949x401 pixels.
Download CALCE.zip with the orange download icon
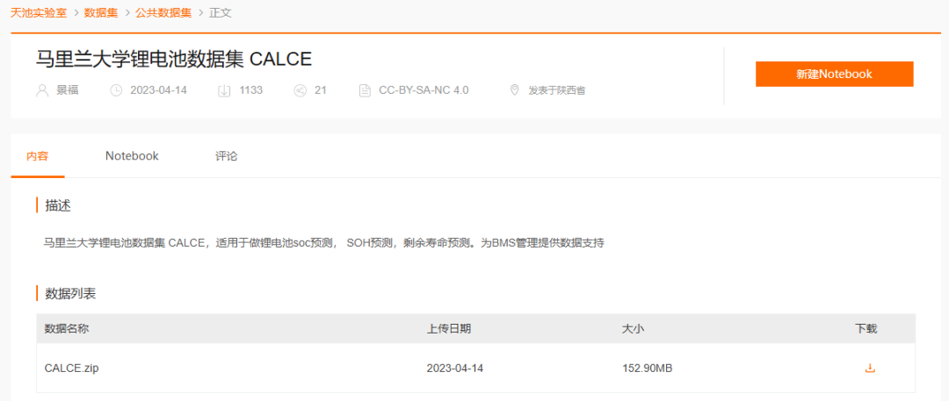pos(870,368)
